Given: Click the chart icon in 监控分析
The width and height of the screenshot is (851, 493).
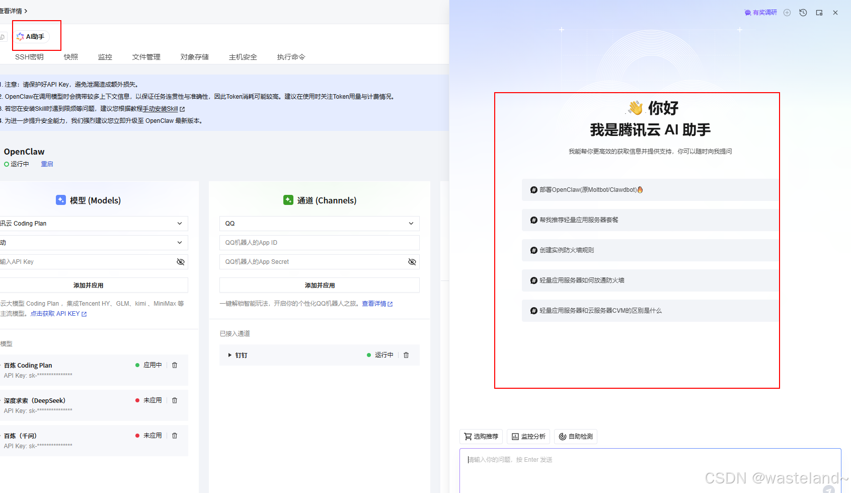Looking at the screenshot, I should point(515,437).
